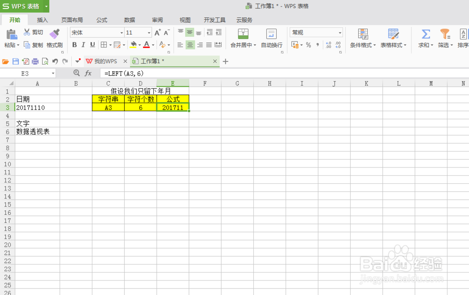
Task: Open file with the folder icon
Action: point(5,61)
